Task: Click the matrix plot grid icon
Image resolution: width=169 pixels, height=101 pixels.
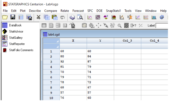Action: (98, 17)
